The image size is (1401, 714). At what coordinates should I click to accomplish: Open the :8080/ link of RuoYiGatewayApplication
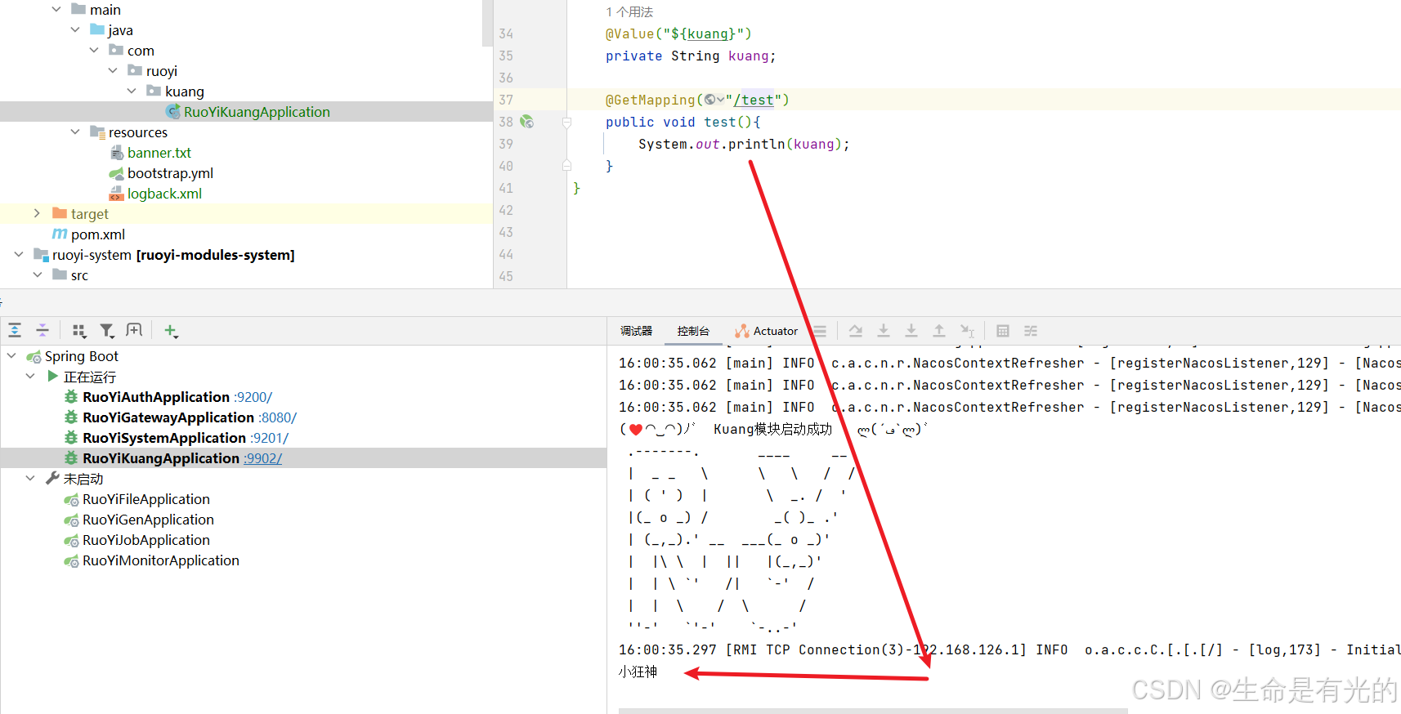pyautogui.click(x=277, y=417)
